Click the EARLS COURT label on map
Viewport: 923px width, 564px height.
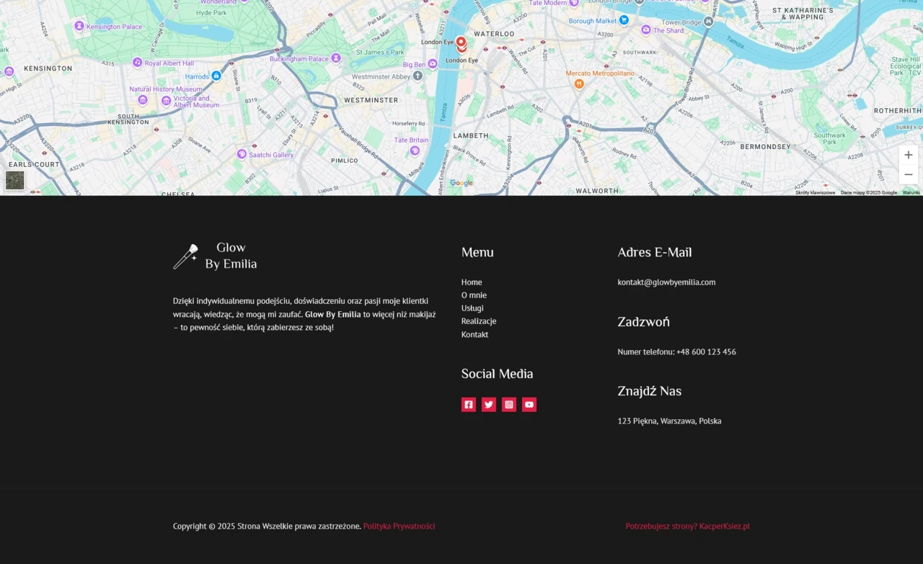[x=34, y=164]
